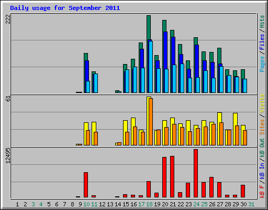Select day label '29' on the x-axis

click(236, 204)
